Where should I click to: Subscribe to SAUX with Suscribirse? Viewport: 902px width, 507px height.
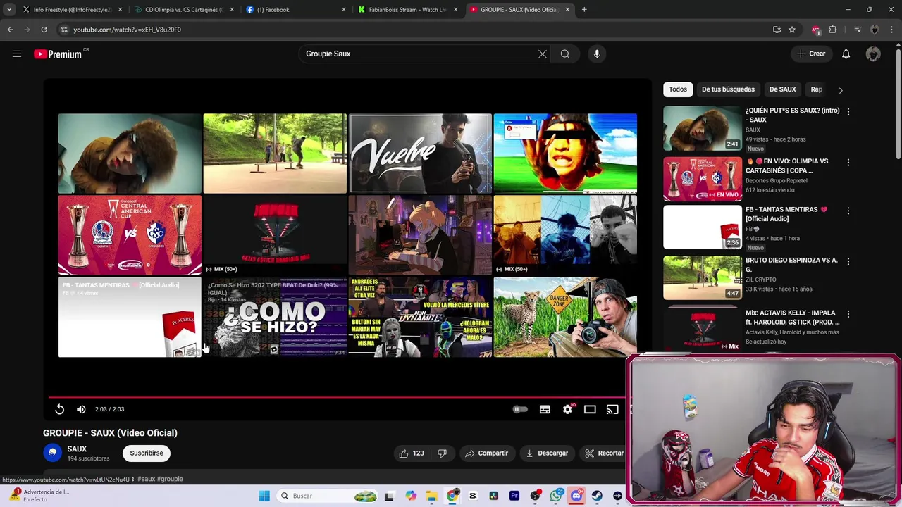pyautogui.click(x=147, y=453)
